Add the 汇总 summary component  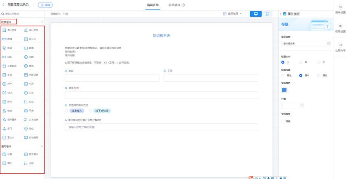(x=33, y=93)
